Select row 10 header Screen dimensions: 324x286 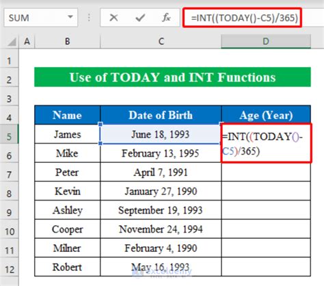(9, 229)
